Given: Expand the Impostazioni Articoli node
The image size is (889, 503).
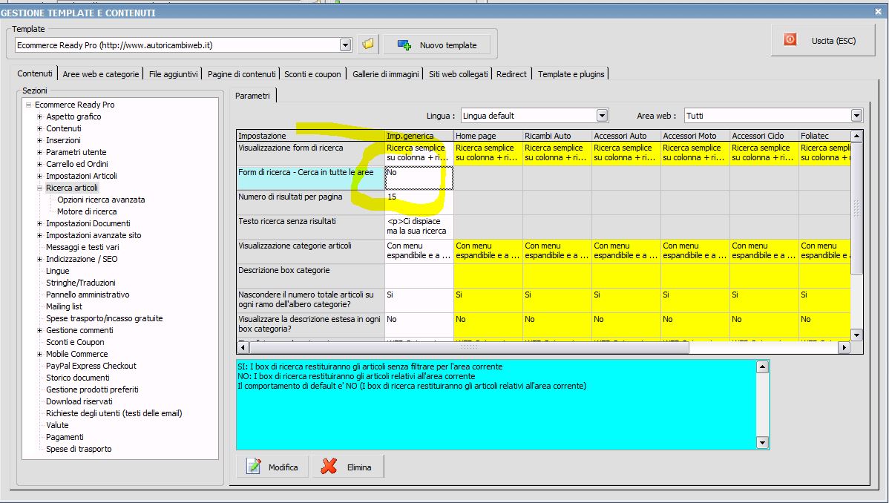Looking at the screenshot, I should coord(39,177).
